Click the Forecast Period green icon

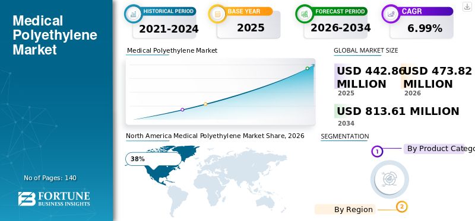coord(305,14)
